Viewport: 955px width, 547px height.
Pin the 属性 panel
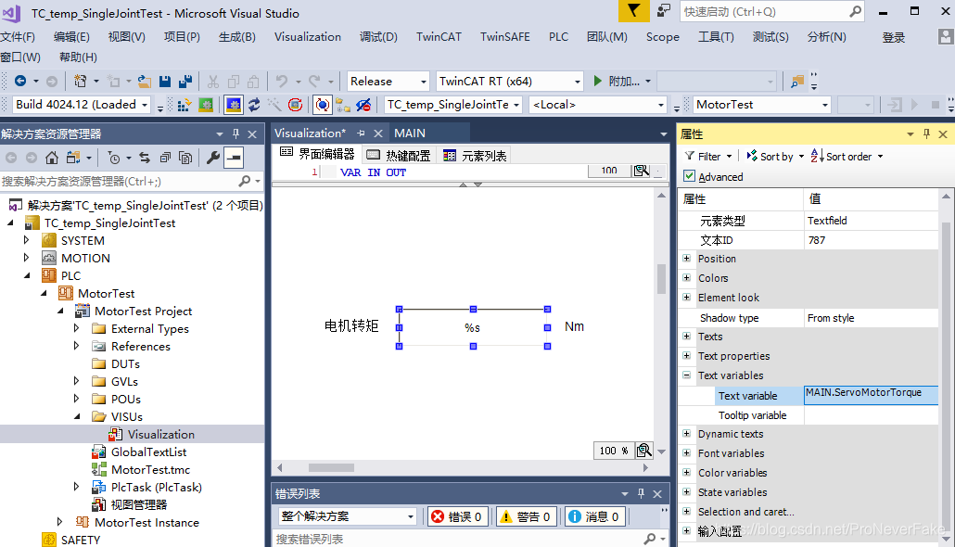point(926,134)
